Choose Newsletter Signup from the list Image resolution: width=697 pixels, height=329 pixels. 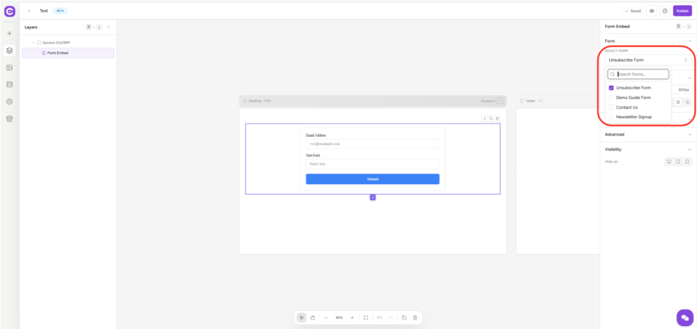pyautogui.click(x=633, y=117)
